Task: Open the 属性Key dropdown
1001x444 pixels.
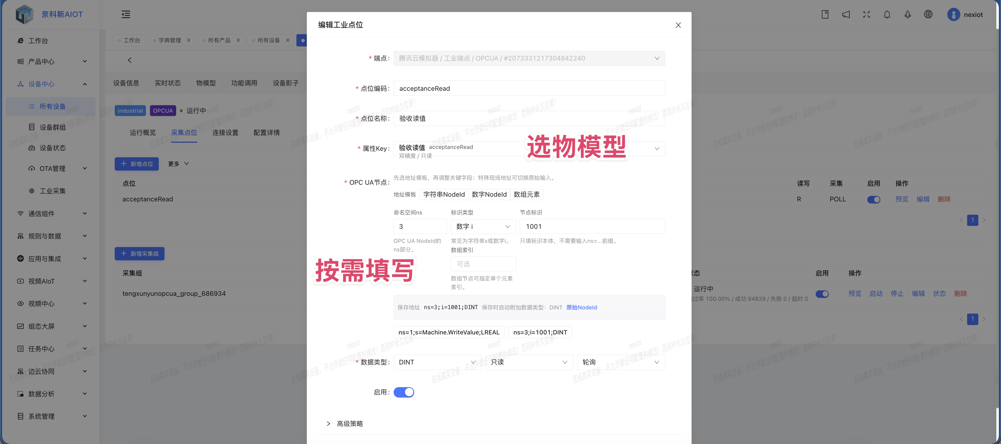Action: coord(529,149)
